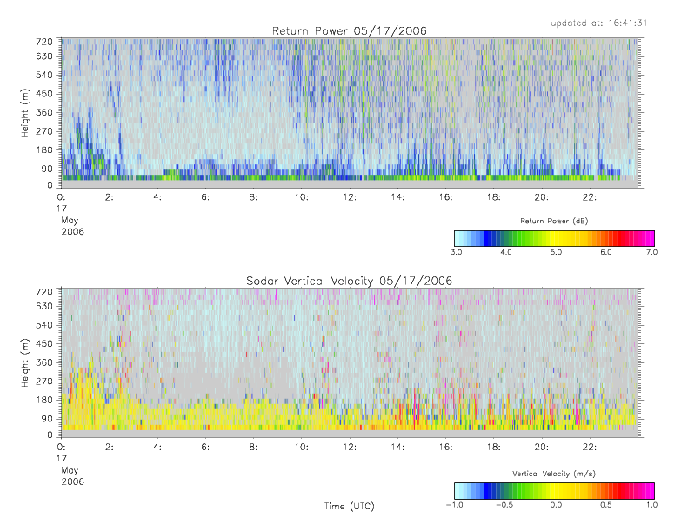This screenshot has width=688, height=531.
Task: Click the 7.0 tick on Return Power colorbar
Action: [x=651, y=252]
